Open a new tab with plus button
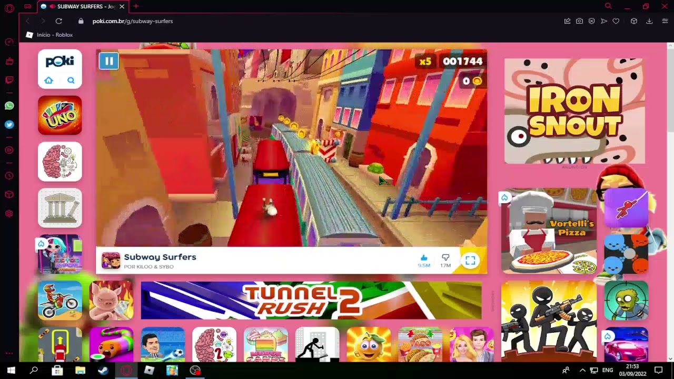 pos(136,6)
